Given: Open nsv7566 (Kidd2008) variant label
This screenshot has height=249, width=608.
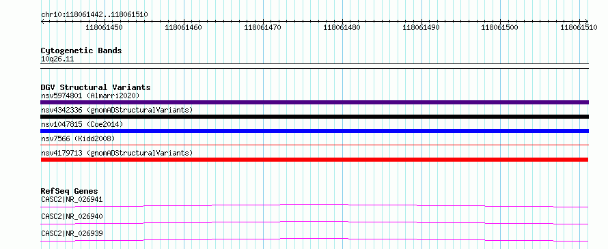Looking at the screenshot, I should 78,138.
